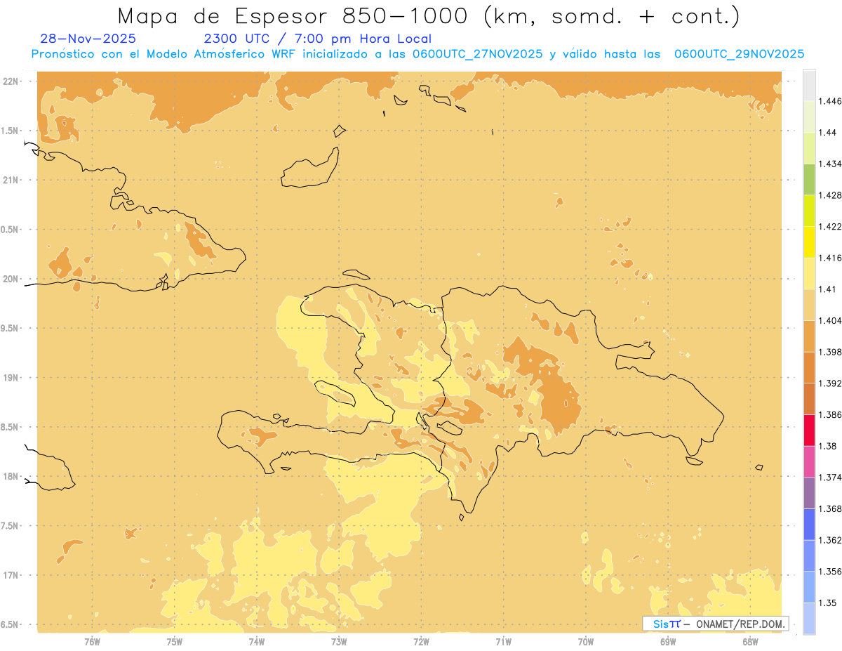Click the date '28-Nov-2025'
842x651 pixels.
[x=88, y=39]
